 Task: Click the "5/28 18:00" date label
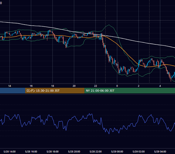pos(52,151)
